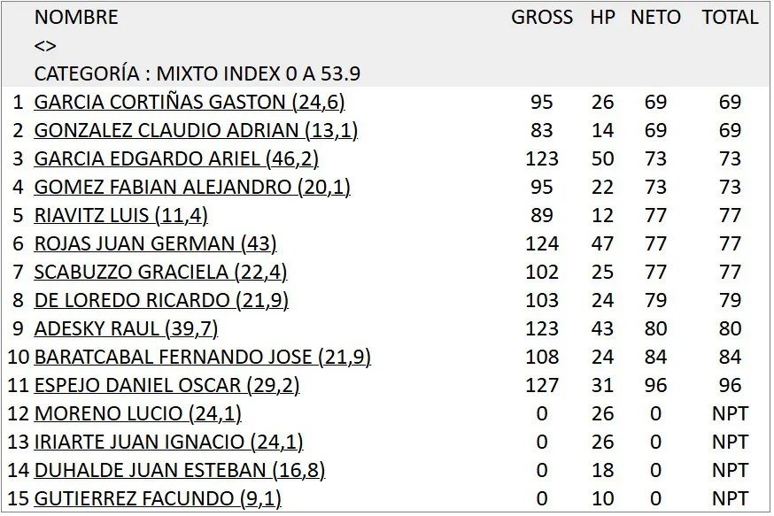Open SCABUZZO GRACIELA player link
Image resolution: width=774 pixels, height=516 pixels.
(160, 273)
